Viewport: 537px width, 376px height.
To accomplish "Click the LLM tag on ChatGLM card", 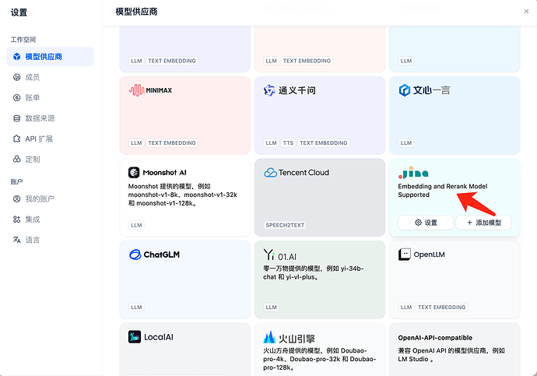I will tap(136, 307).
